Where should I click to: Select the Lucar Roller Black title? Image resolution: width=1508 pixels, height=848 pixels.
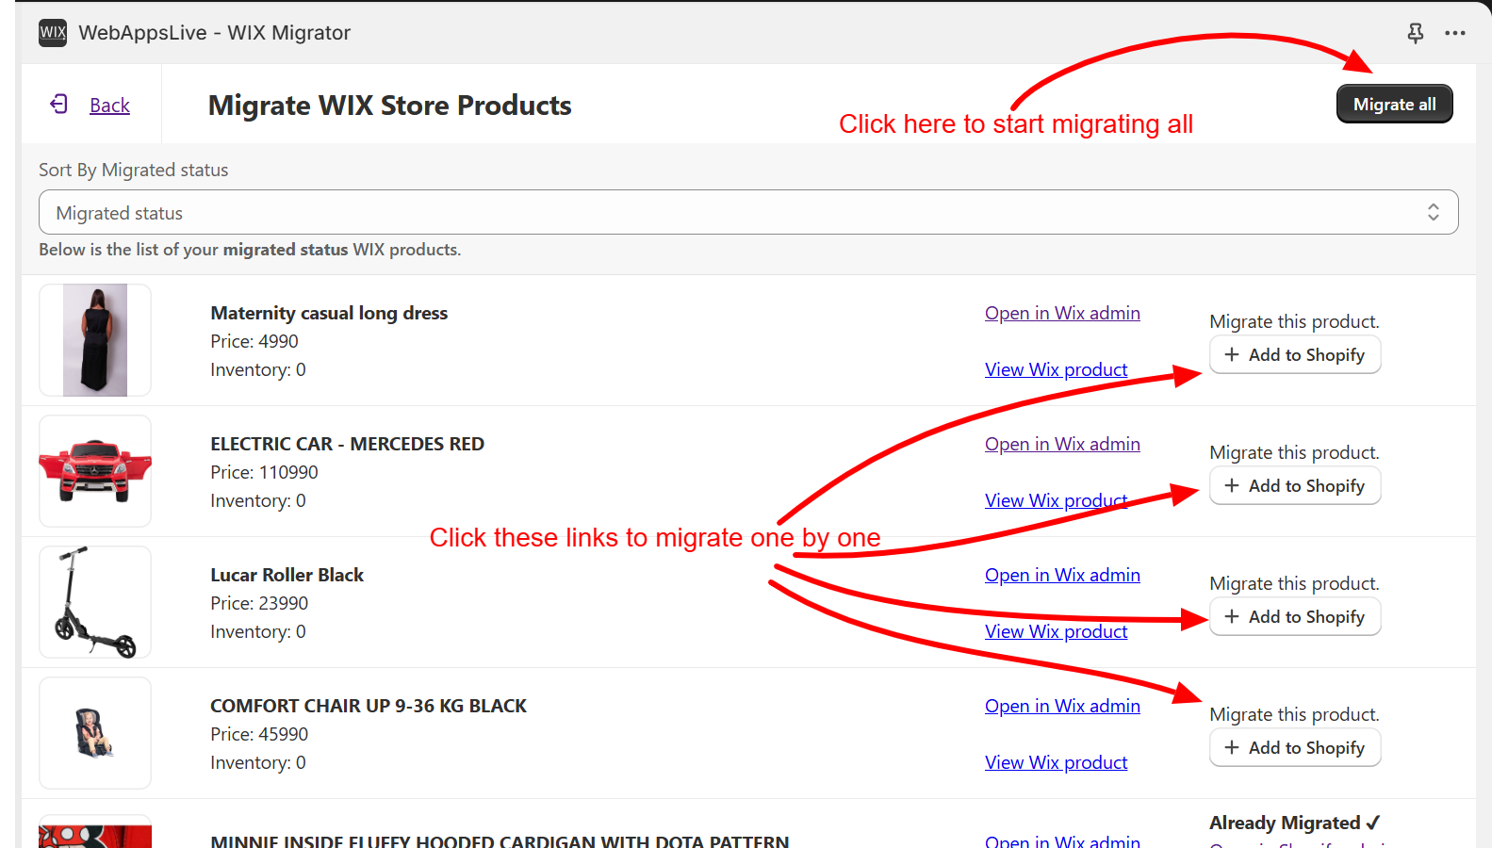tap(287, 575)
